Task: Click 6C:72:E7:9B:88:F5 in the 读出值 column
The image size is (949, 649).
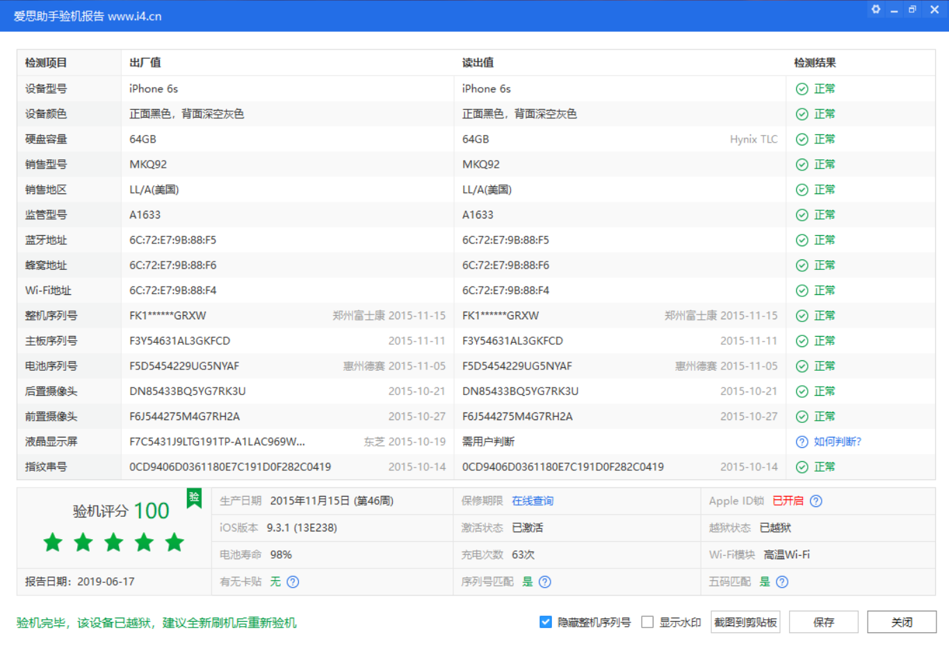Action: 505,240
